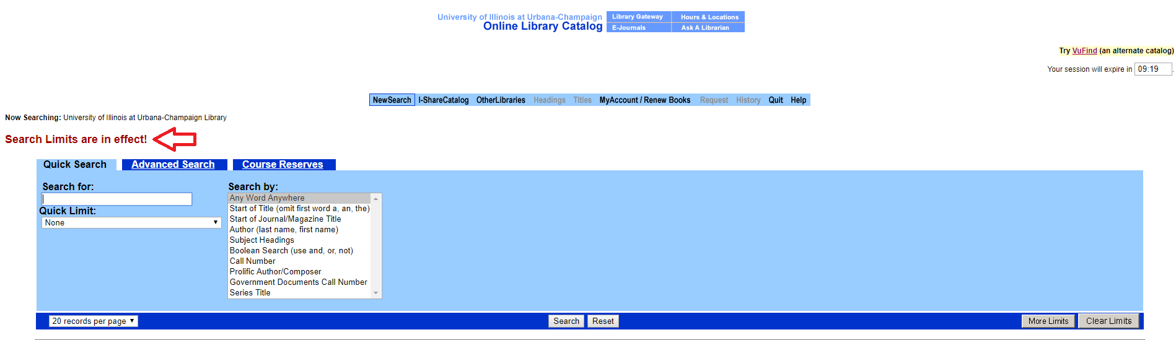Open More Limits options
Image resolution: width=1176 pixels, height=340 pixels.
click(x=1048, y=321)
